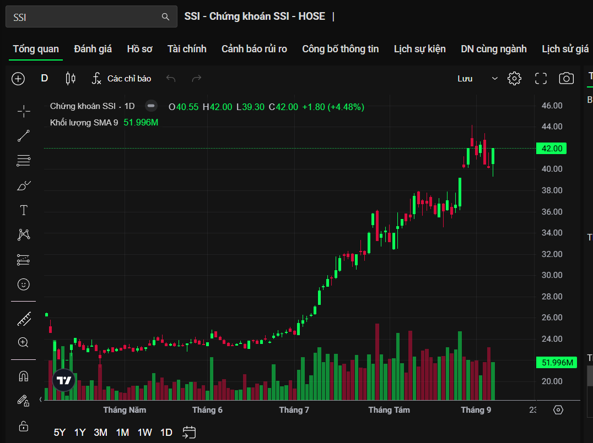This screenshot has width=593, height=443.
Task: Click the Khối lượng SMA 9 legend
Action: click(84, 123)
